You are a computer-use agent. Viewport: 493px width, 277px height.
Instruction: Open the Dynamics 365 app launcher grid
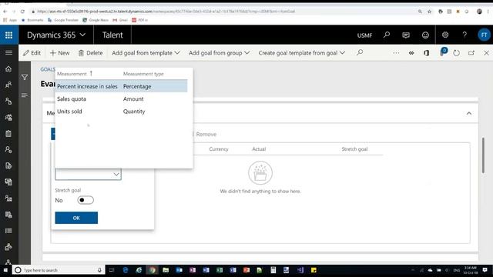(x=8, y=35)
